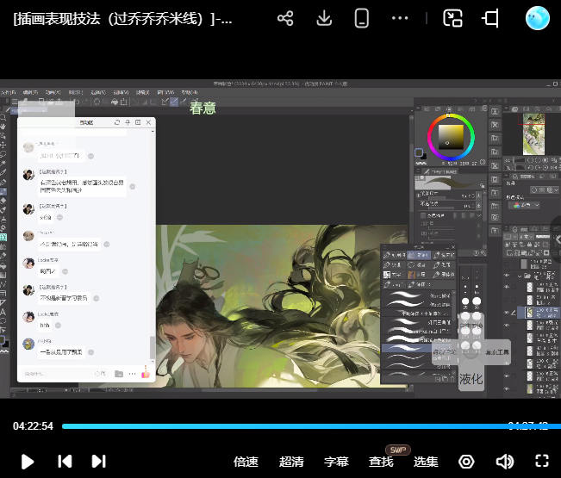The image size is (561, 478).
Task: Click the chat window vertical scrollbar
Action: click(x=153, y=347)
